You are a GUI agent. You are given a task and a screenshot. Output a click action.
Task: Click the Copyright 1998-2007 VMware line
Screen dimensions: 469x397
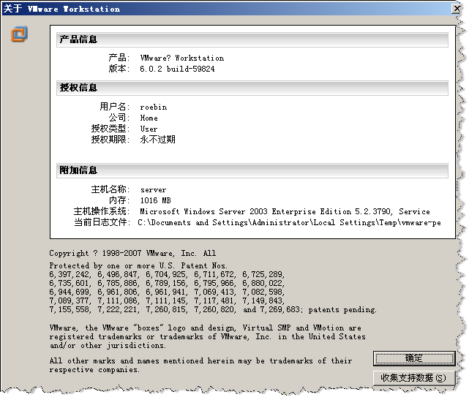click(132, 254)
